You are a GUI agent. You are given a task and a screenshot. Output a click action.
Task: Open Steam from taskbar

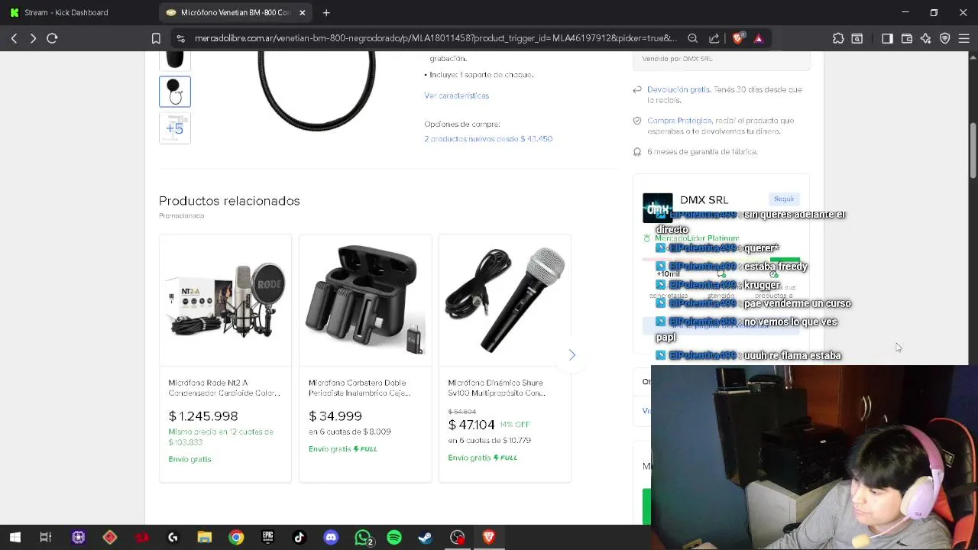(426, 538)
